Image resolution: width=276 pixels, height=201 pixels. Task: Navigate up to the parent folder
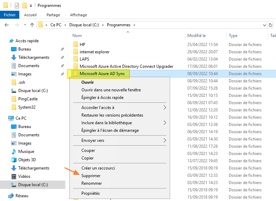[x=31, y=25]
